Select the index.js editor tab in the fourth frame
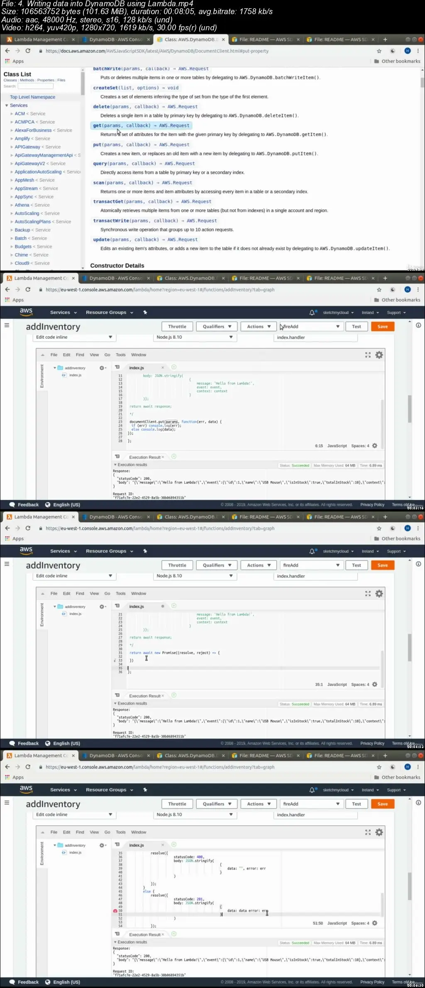The image size is (425, 988). [x=137, y=845]
